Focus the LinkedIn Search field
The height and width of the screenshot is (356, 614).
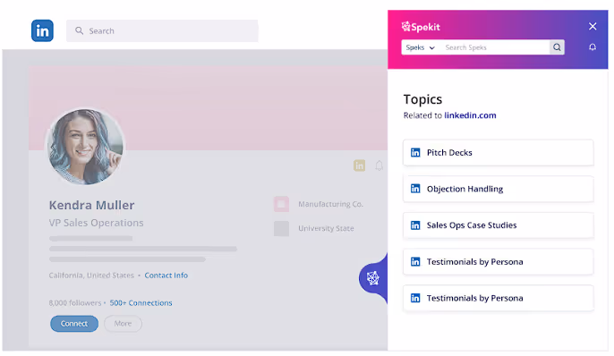(x=162, y=30)
